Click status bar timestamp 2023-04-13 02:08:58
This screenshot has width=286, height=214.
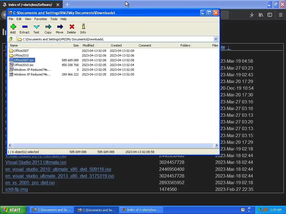click(140, 152)
